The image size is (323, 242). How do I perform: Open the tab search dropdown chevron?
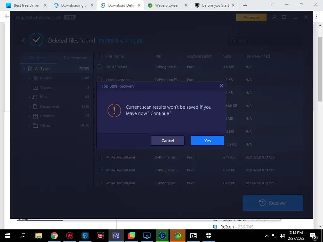coord(272,4)
